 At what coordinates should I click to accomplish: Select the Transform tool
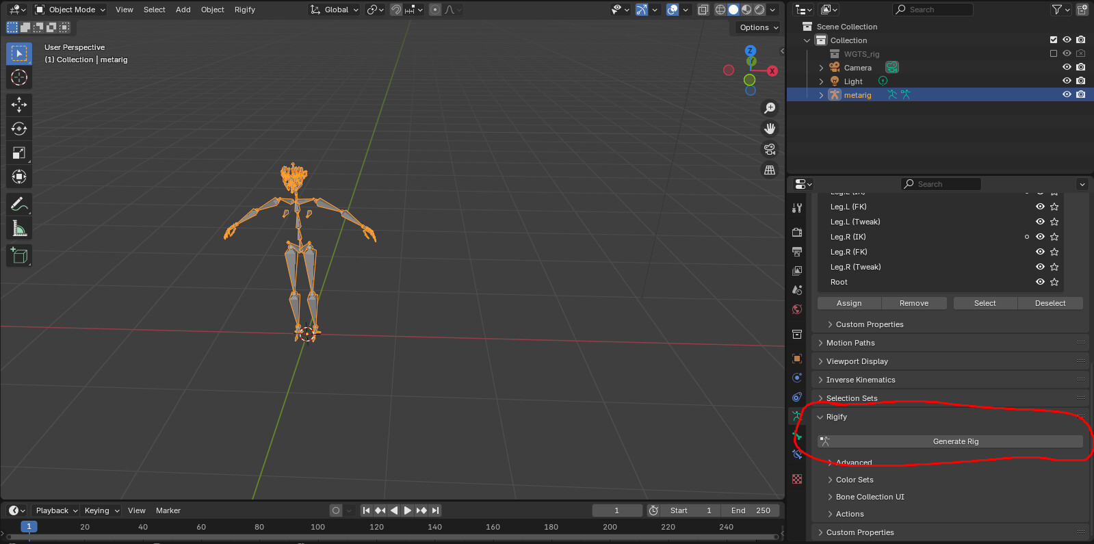point(19,177)
